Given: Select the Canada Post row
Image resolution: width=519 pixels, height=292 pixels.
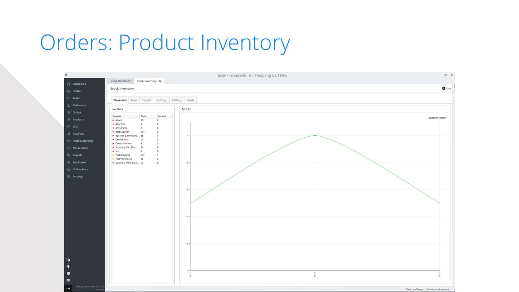Looking at the screenshot, I should pyautogui.click(x=142, y=140).
